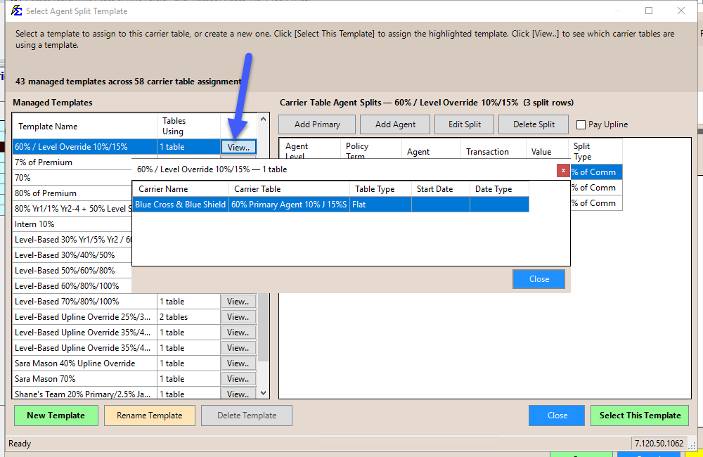This screenshot has width=703, height=457.
Task: Click Add Primary button
Action: (317, 124)
